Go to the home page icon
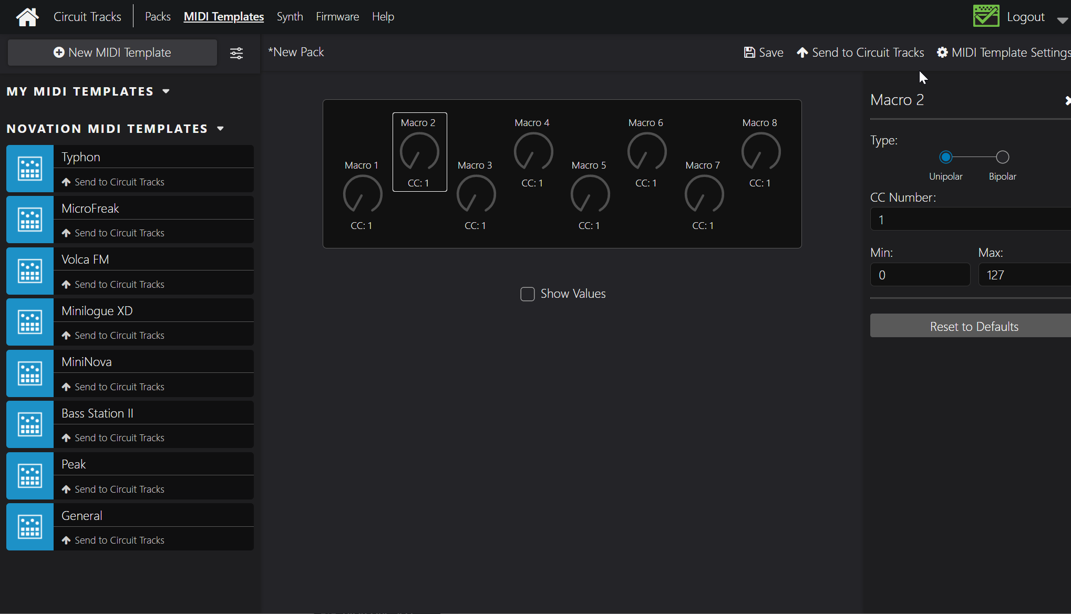The height and width of the screenshot is (614, 1071). [27, 17]
